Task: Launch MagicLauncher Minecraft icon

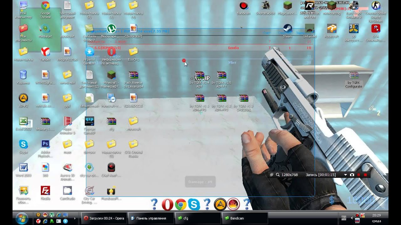Action: tap(288, 5)
